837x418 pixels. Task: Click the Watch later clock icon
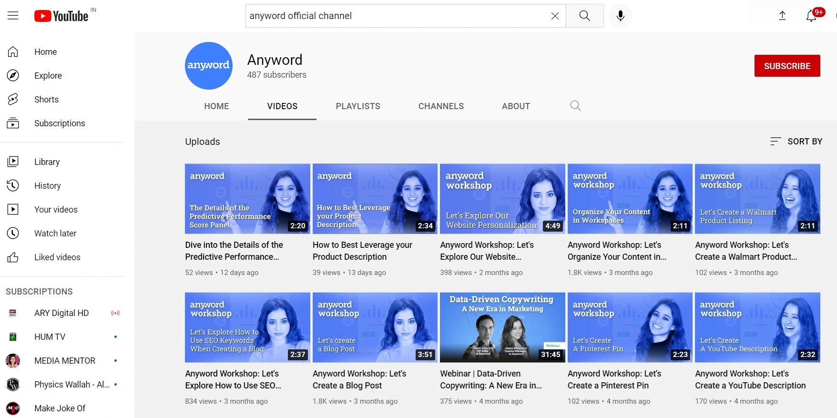pos(13,233)
